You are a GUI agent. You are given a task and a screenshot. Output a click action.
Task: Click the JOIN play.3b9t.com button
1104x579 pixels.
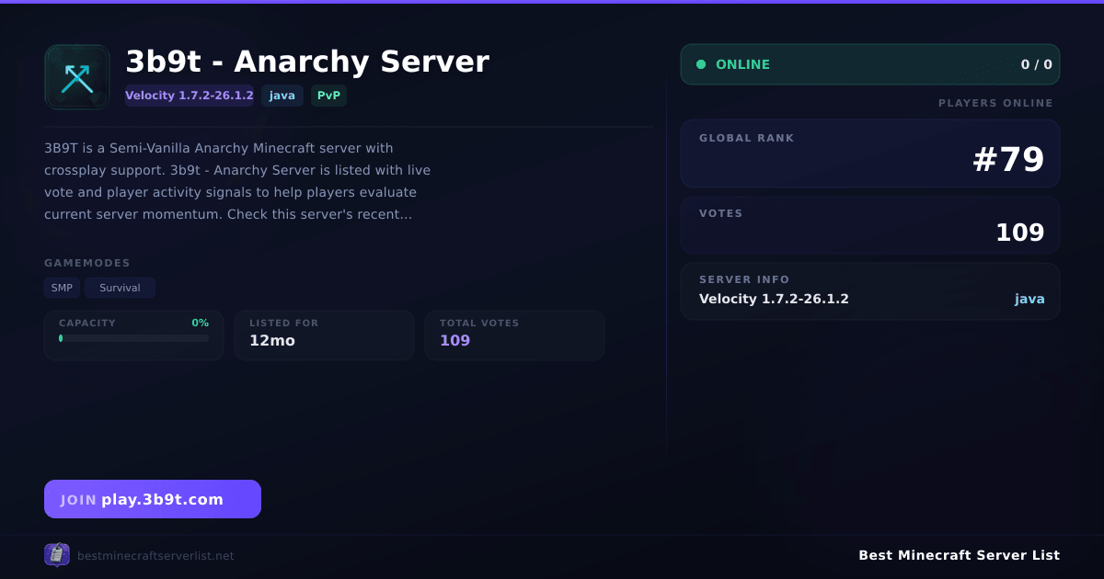pos(153,499)
